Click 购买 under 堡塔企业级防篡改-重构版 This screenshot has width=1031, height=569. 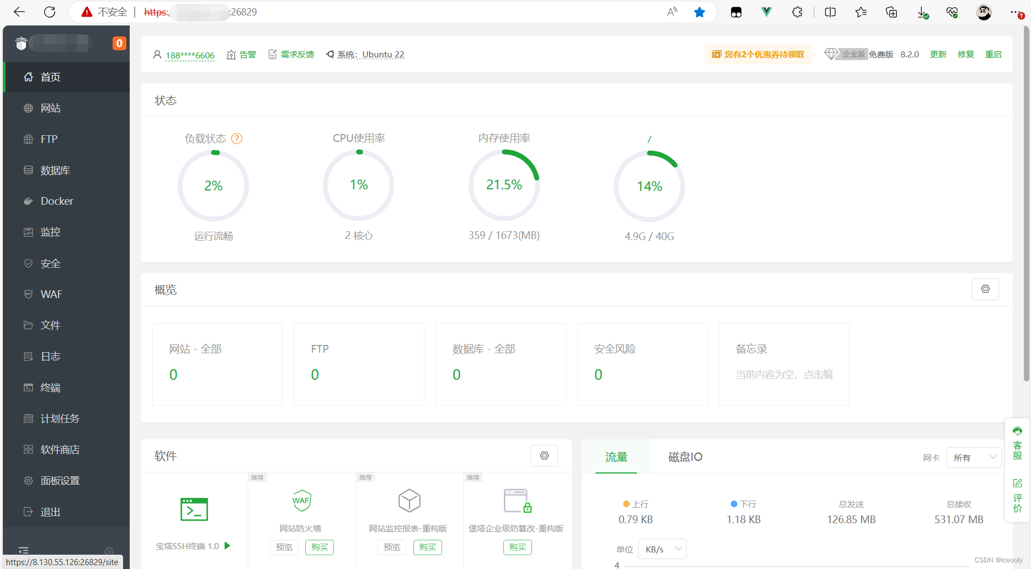pyautogui.click(x=518, y=547)
